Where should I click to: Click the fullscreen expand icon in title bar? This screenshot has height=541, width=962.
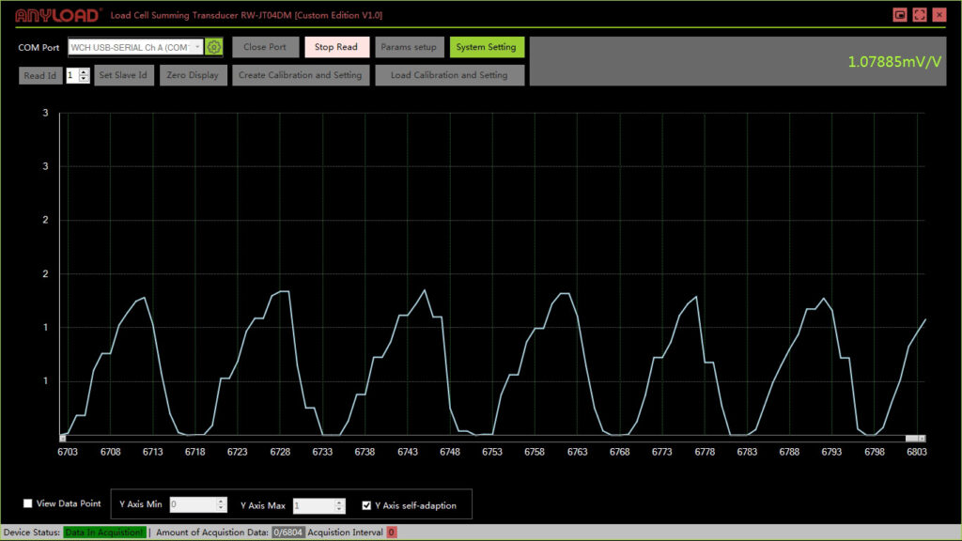click(920, 15)
